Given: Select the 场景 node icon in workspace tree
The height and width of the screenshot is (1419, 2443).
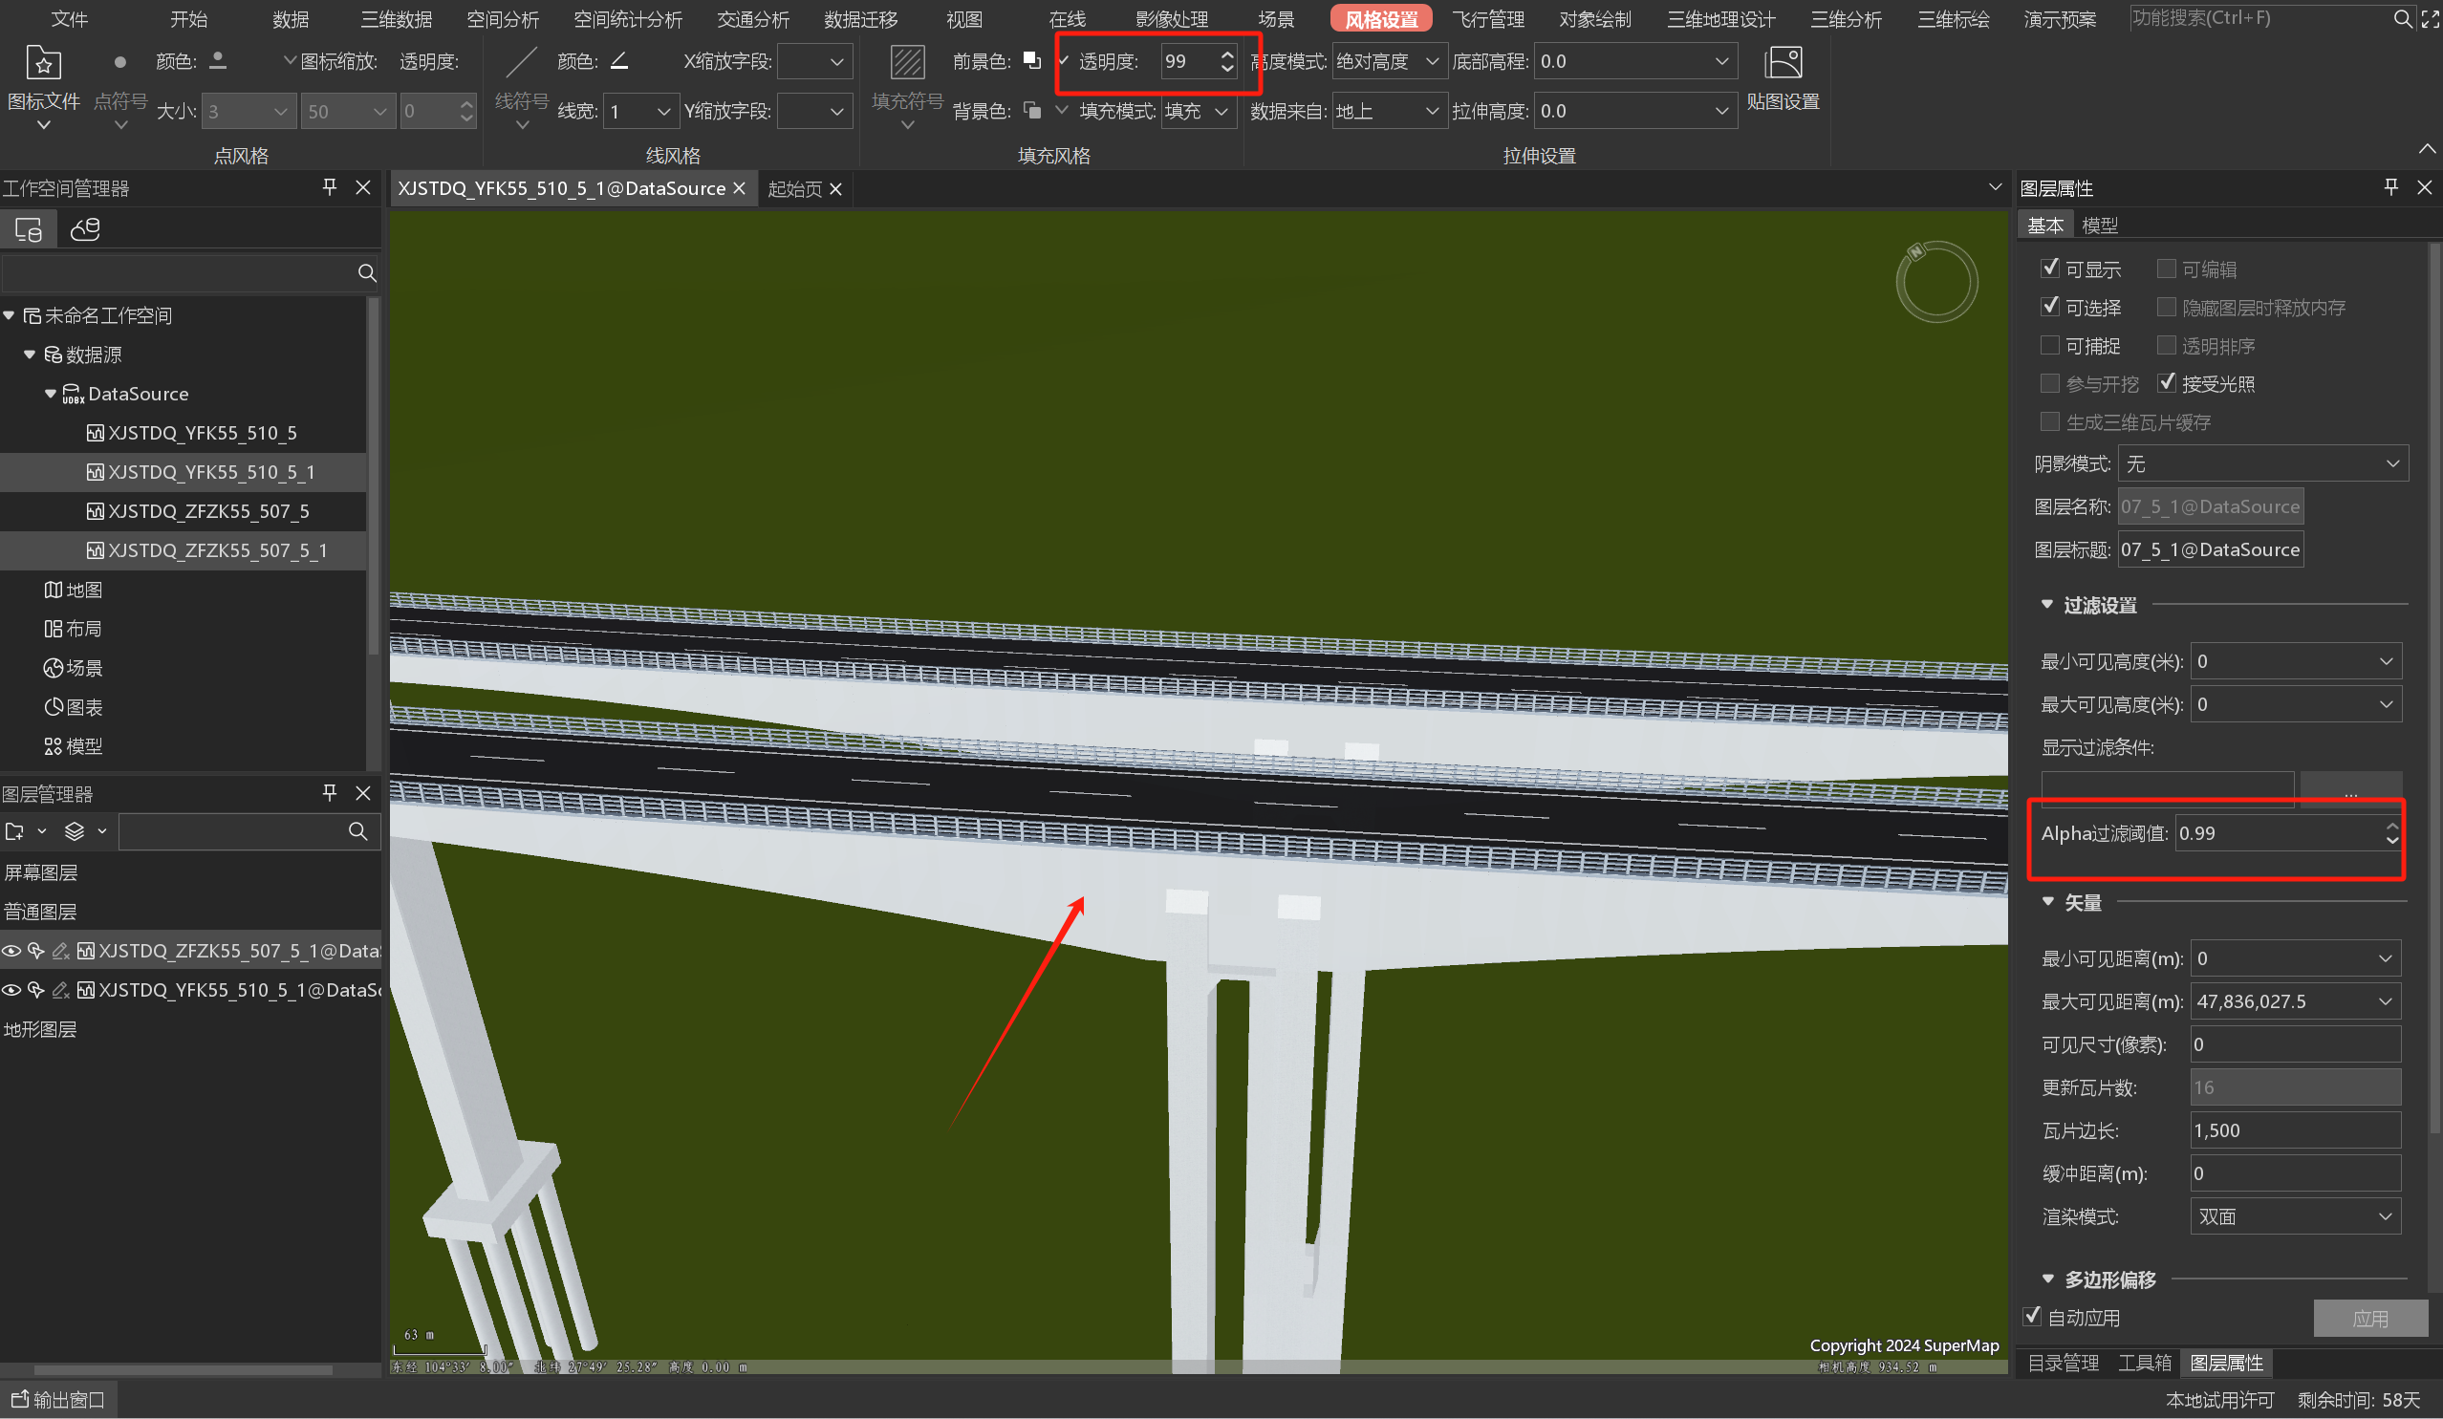Looking at the screenshot, I should (54, 668).
